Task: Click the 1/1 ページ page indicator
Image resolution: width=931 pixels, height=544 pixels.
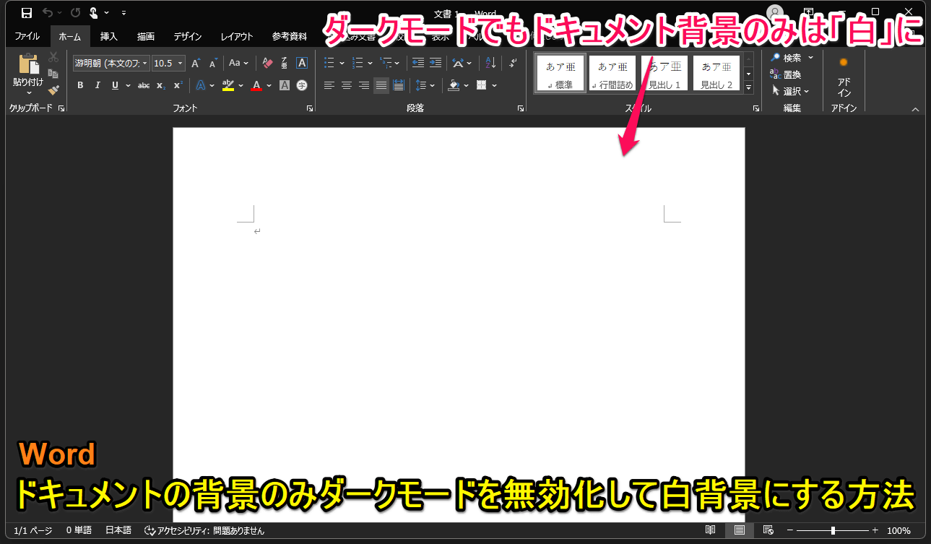Action: coord(33,530)
